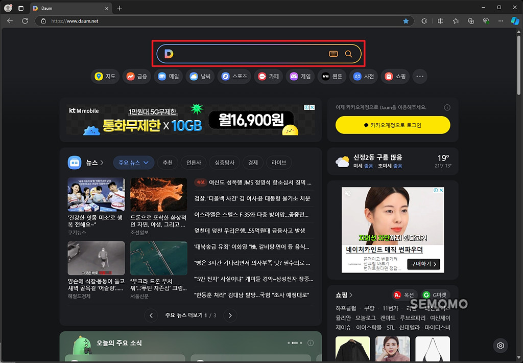
Task: Refresh the page with reload icon
Action: coord(25,21)
